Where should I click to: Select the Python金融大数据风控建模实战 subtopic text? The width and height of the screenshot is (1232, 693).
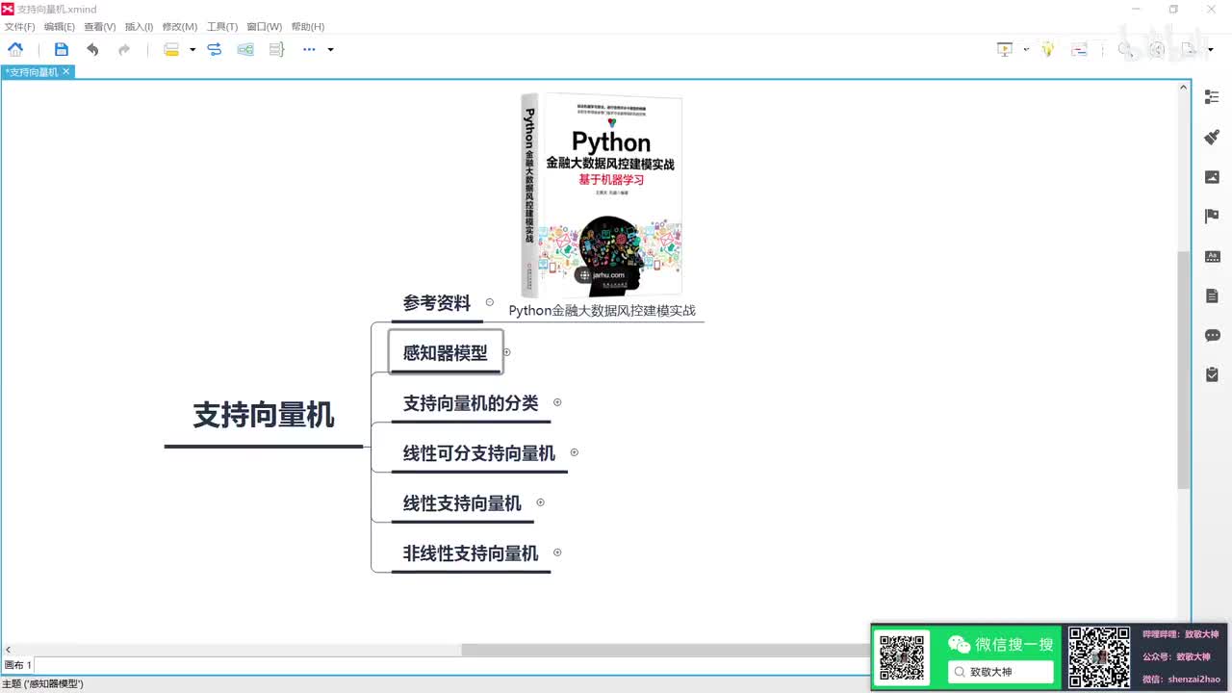coord(603,310)
